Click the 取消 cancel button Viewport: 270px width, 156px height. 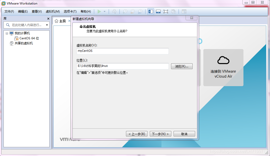click(184, 134)
